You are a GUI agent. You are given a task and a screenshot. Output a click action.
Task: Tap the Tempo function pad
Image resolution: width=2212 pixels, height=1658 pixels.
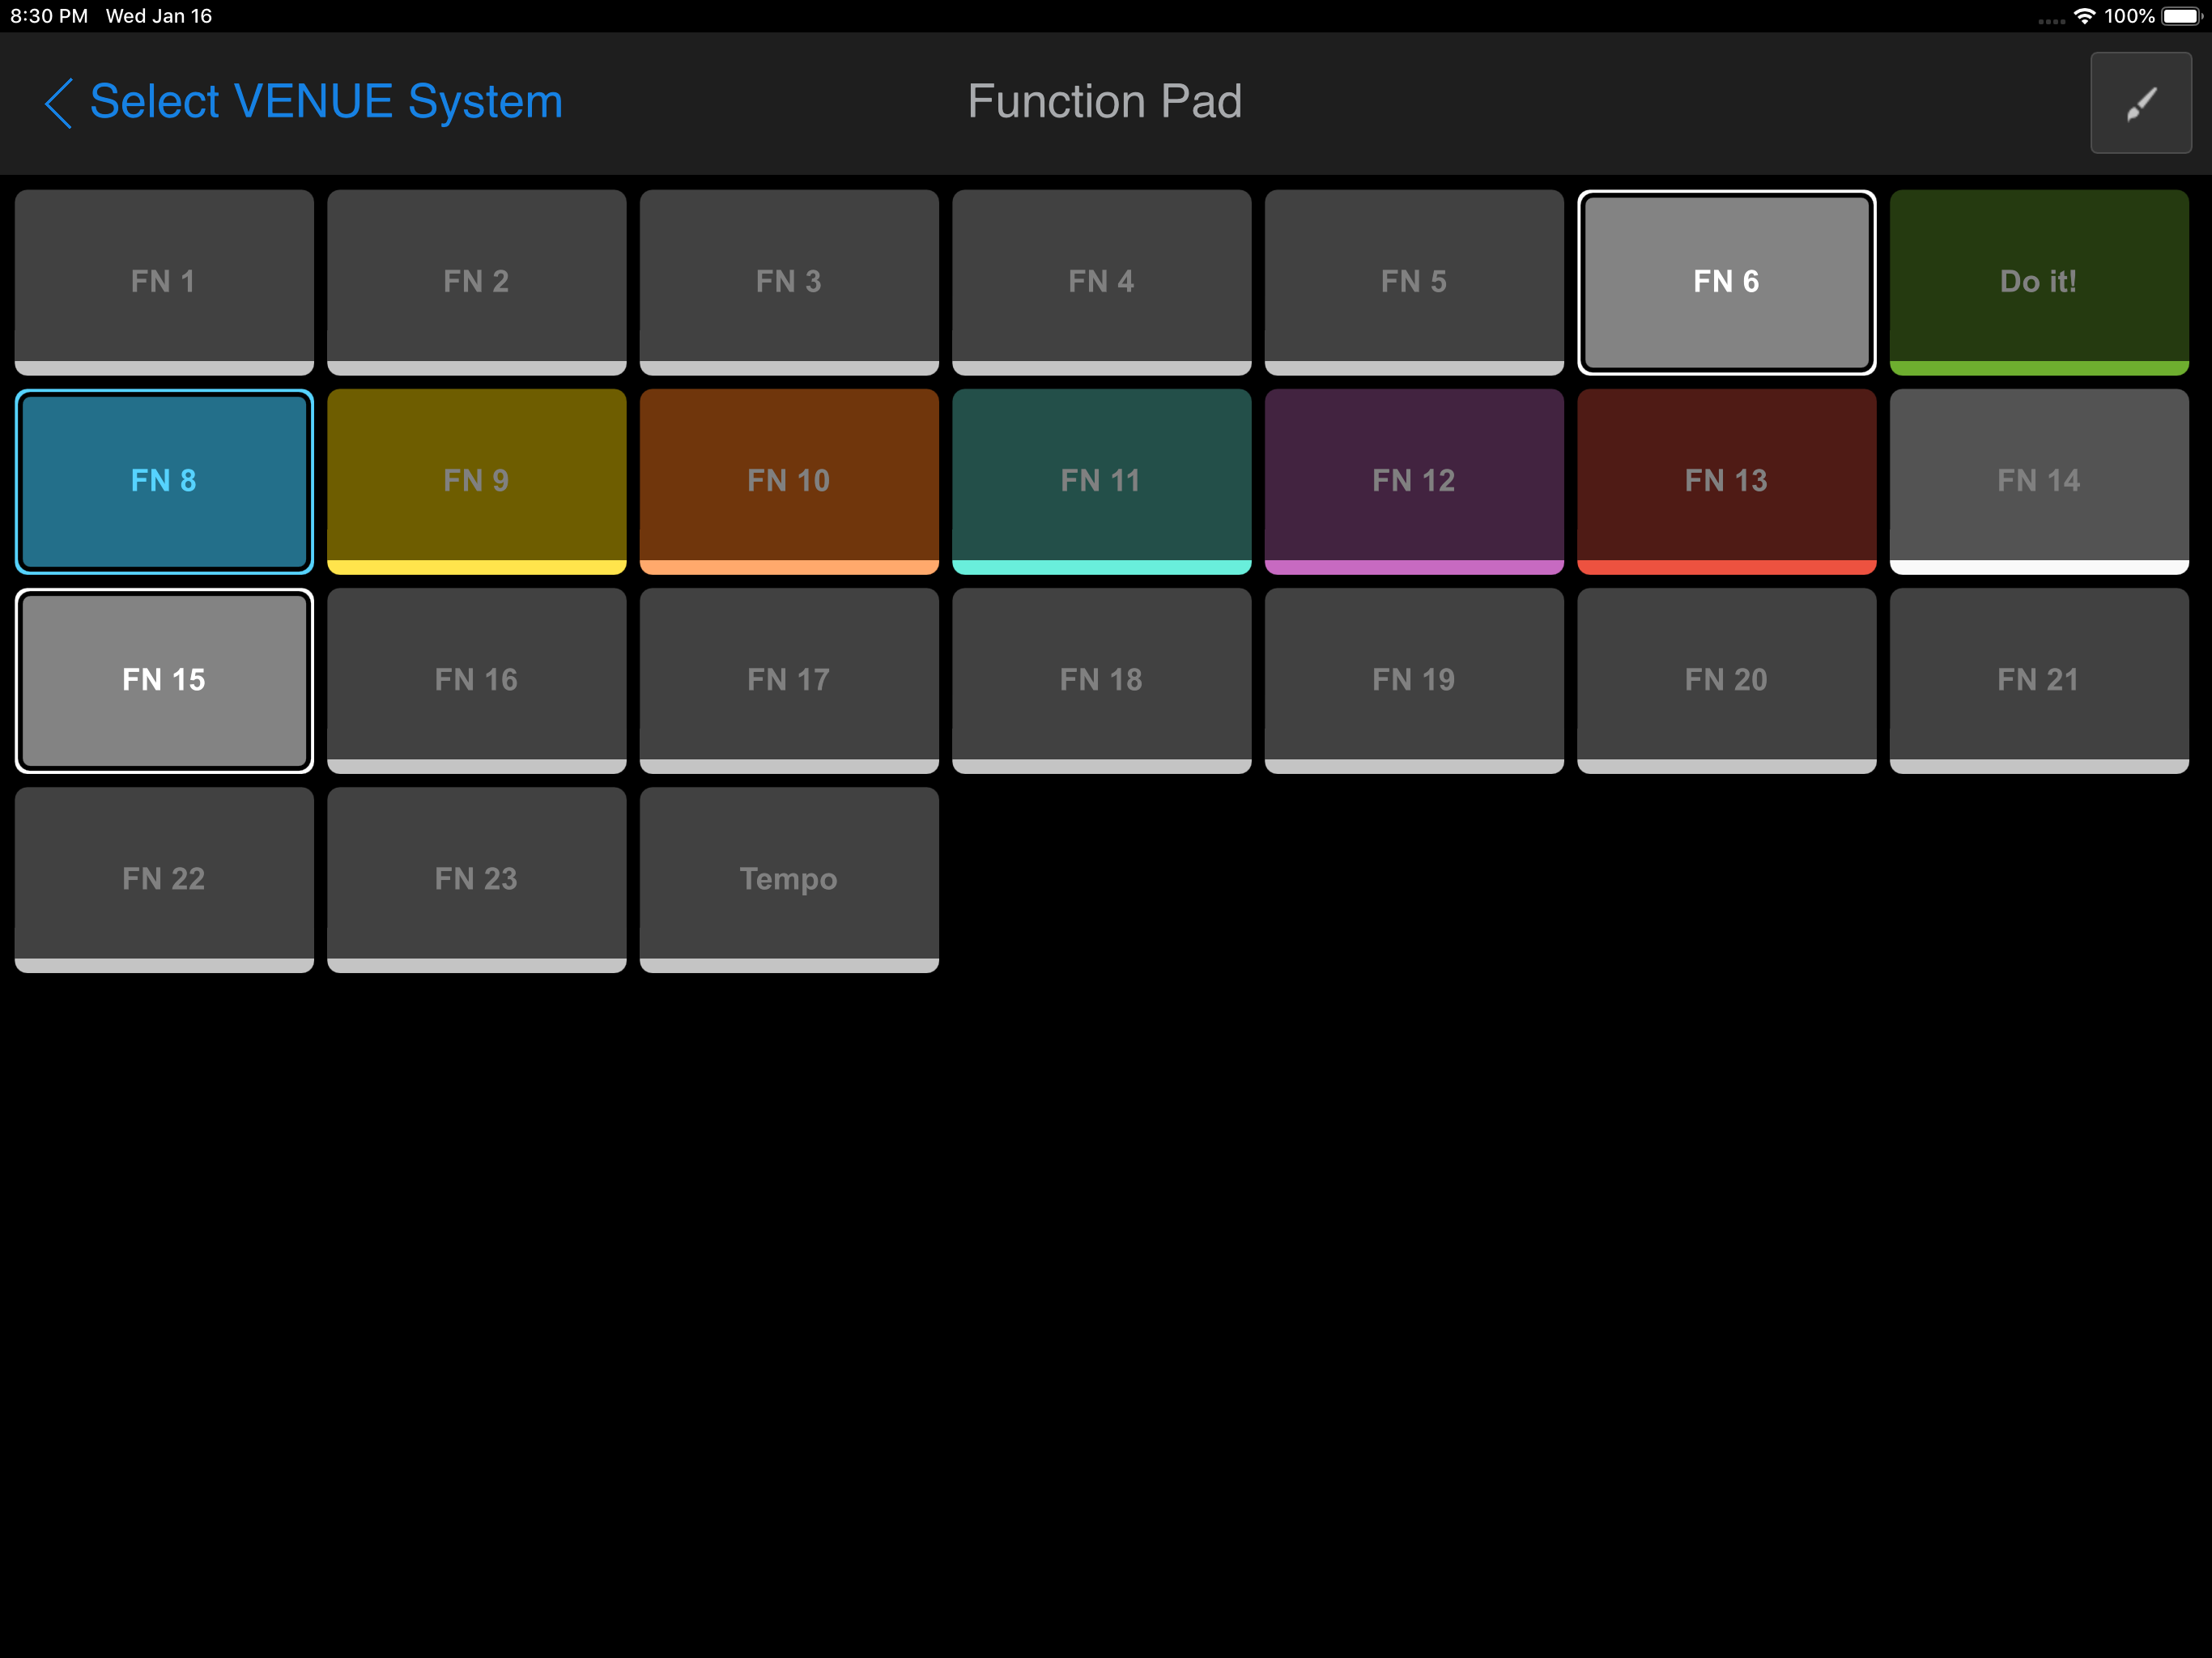tap(789, 879)
